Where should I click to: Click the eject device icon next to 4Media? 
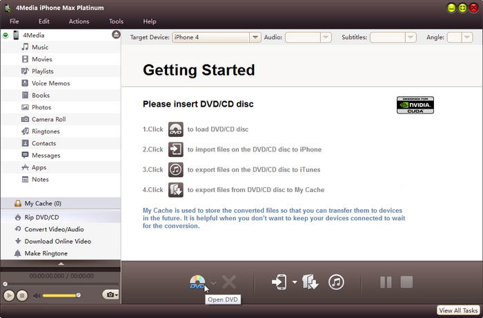pyautogui.click(x=116, y=34)
